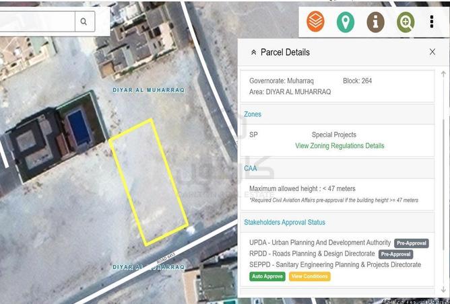Open the three-dot more options menu

(432, 22)
